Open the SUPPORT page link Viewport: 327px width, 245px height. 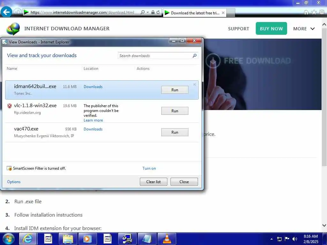tap(239, 29)
